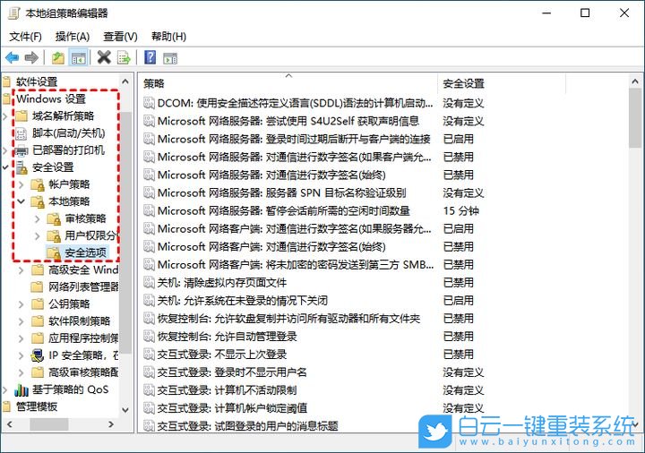Open the 帮助(H) menu
Image resolution: width=645 pixels, height=453 pixels.
pos(168,37)
